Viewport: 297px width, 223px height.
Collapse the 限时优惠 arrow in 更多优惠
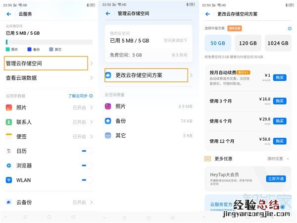pyautogui.click(x=288, y=159)
